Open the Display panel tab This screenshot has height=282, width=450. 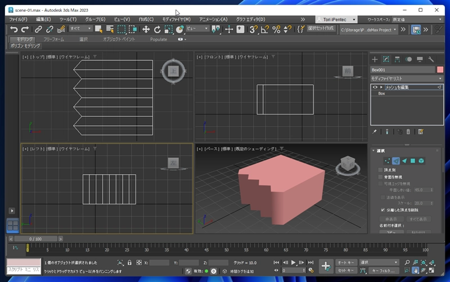click(x=420, y=60)
